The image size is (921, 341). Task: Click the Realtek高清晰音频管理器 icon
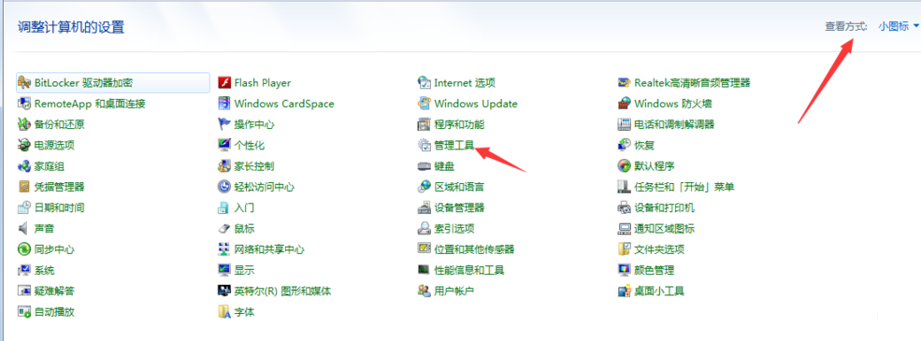[625, 83]
